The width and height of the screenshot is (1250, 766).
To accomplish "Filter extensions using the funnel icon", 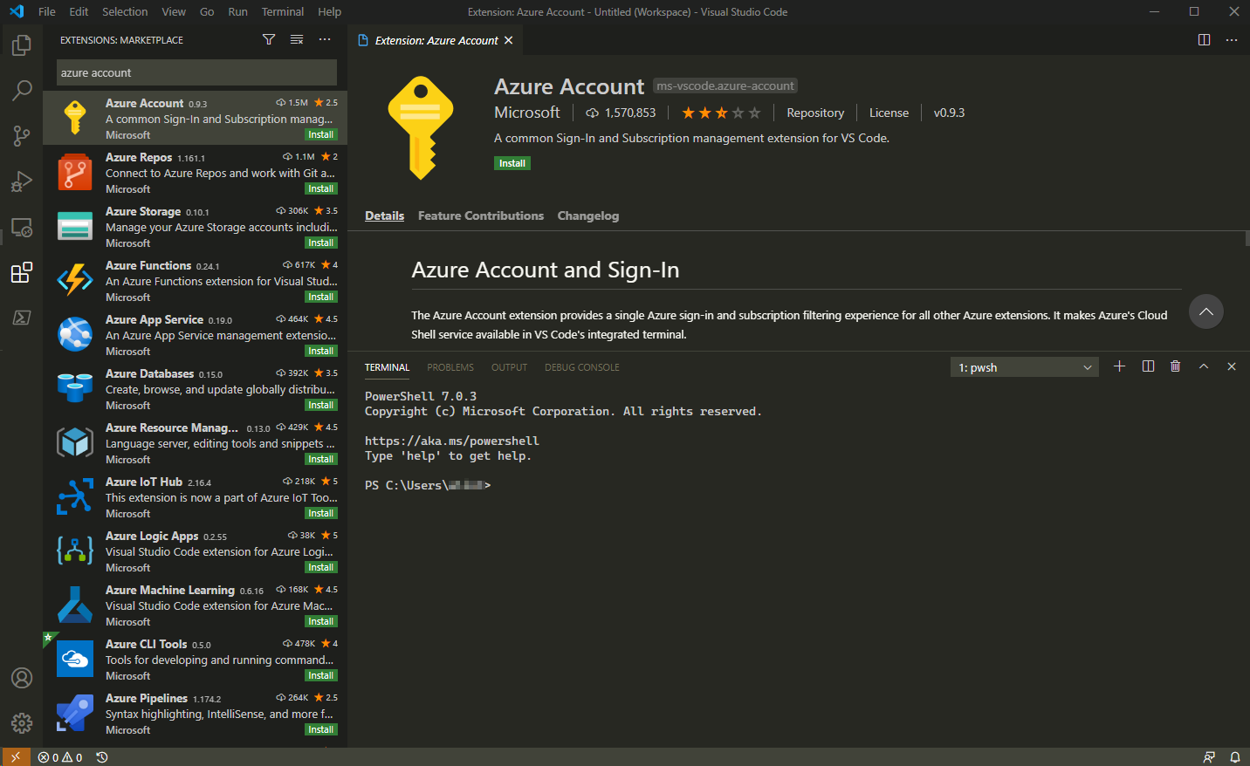I will pos(269,39).
